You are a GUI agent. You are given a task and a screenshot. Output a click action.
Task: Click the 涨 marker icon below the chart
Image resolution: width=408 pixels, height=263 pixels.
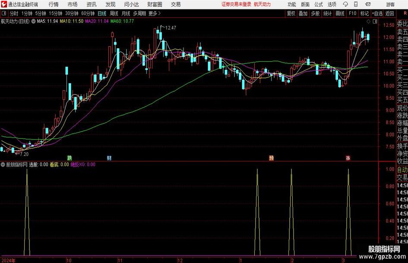[x=348, y=158]
